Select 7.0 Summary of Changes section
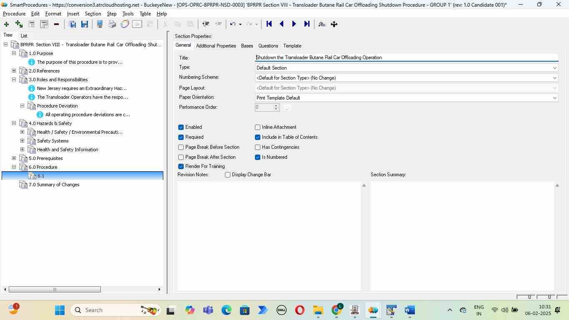Screen dimensions: 569x320 pos(54,185)
